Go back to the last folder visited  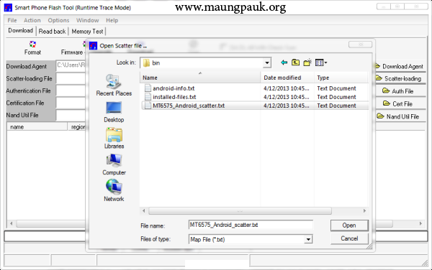(284, 62)
